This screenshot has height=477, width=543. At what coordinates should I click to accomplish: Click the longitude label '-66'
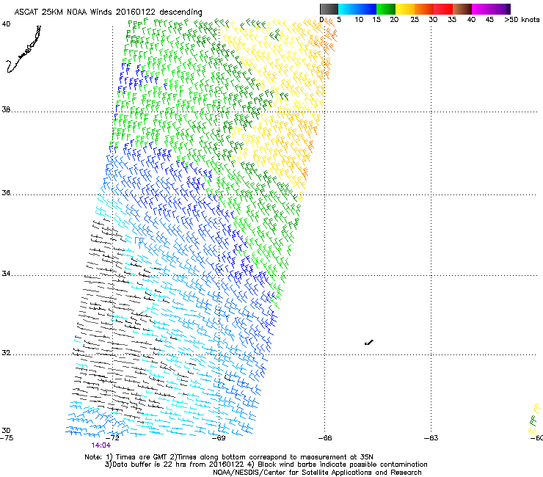pyautogui.click(x=325, y=438)
